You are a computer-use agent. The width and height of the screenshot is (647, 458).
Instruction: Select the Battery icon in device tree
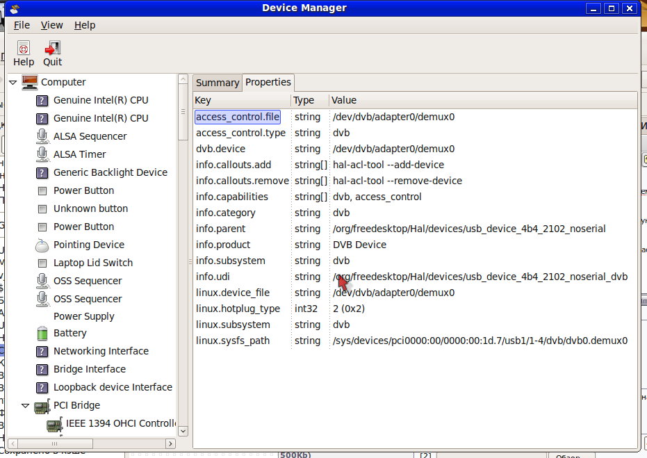coord(42,333)
